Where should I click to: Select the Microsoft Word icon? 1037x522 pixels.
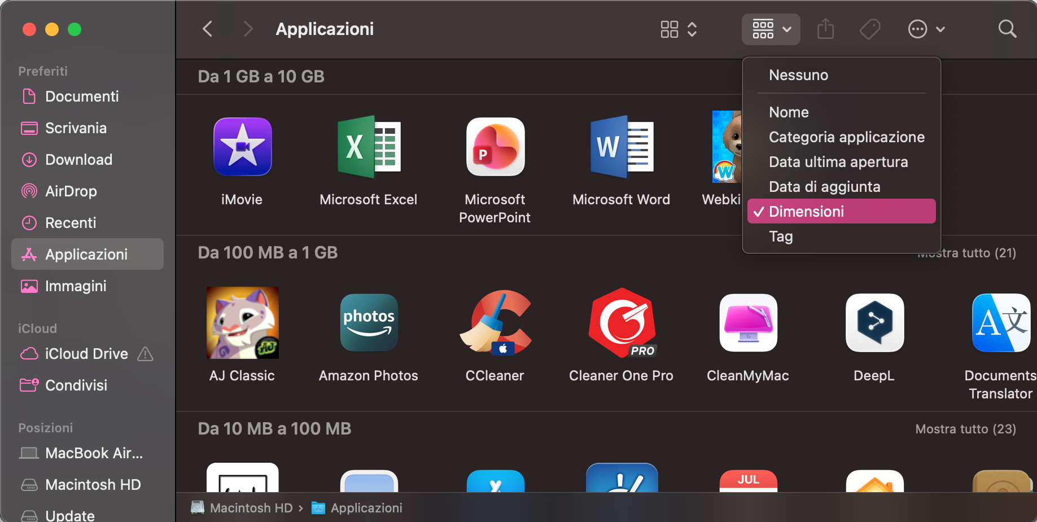(622, 147)
